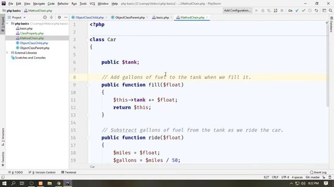Open File Explorer from taskbar
Viewport: 334px width, 187px height.
coord(50,183)
